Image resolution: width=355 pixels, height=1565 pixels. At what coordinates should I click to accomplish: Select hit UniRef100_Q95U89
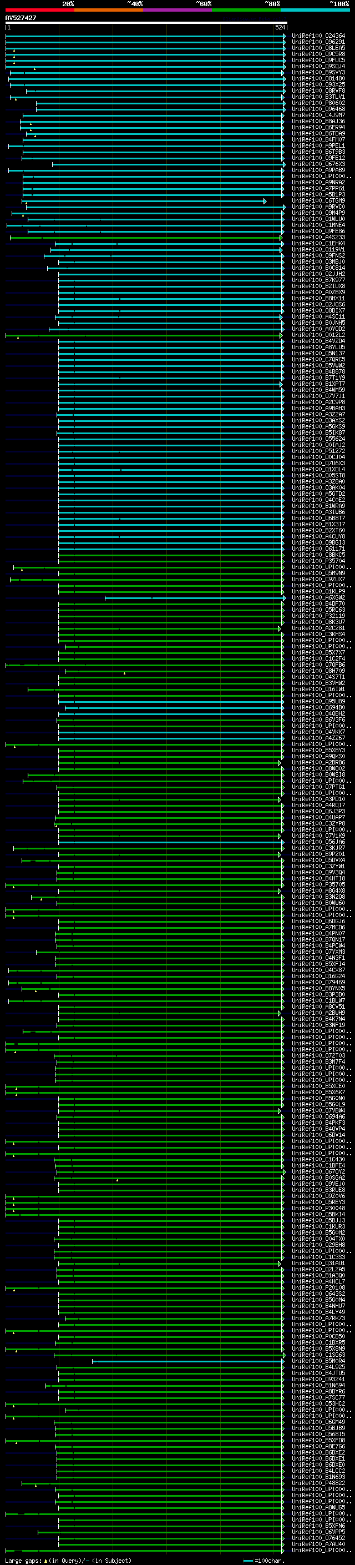tap(318, 702)
